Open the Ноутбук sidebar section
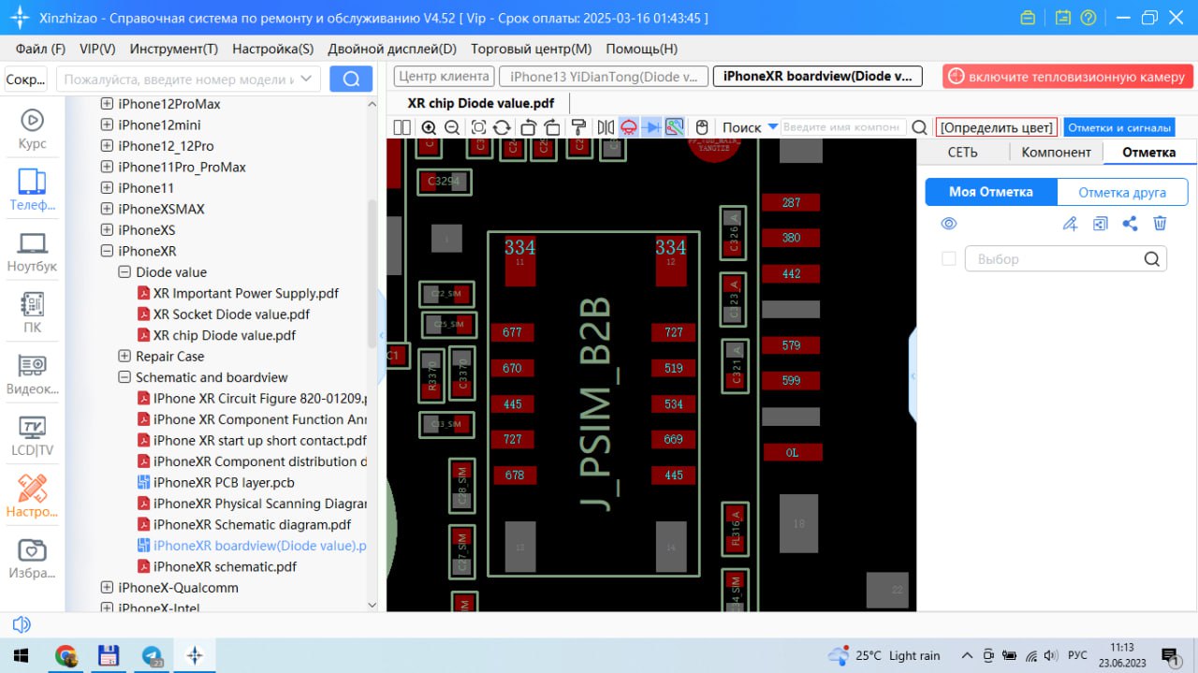 (x=32, y=252)
